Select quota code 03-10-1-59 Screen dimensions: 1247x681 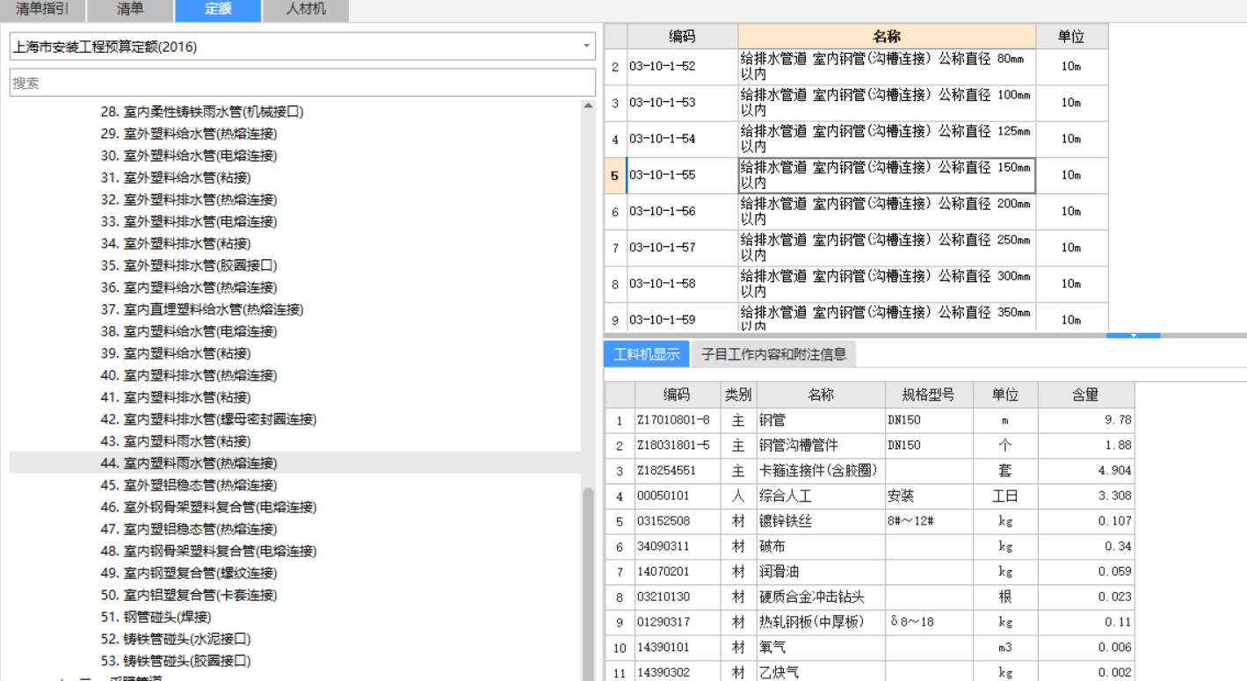(682, 317)
